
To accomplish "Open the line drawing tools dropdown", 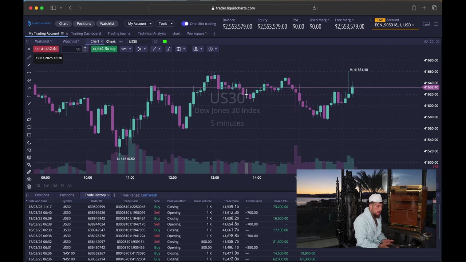I will (x=156, y=49).
